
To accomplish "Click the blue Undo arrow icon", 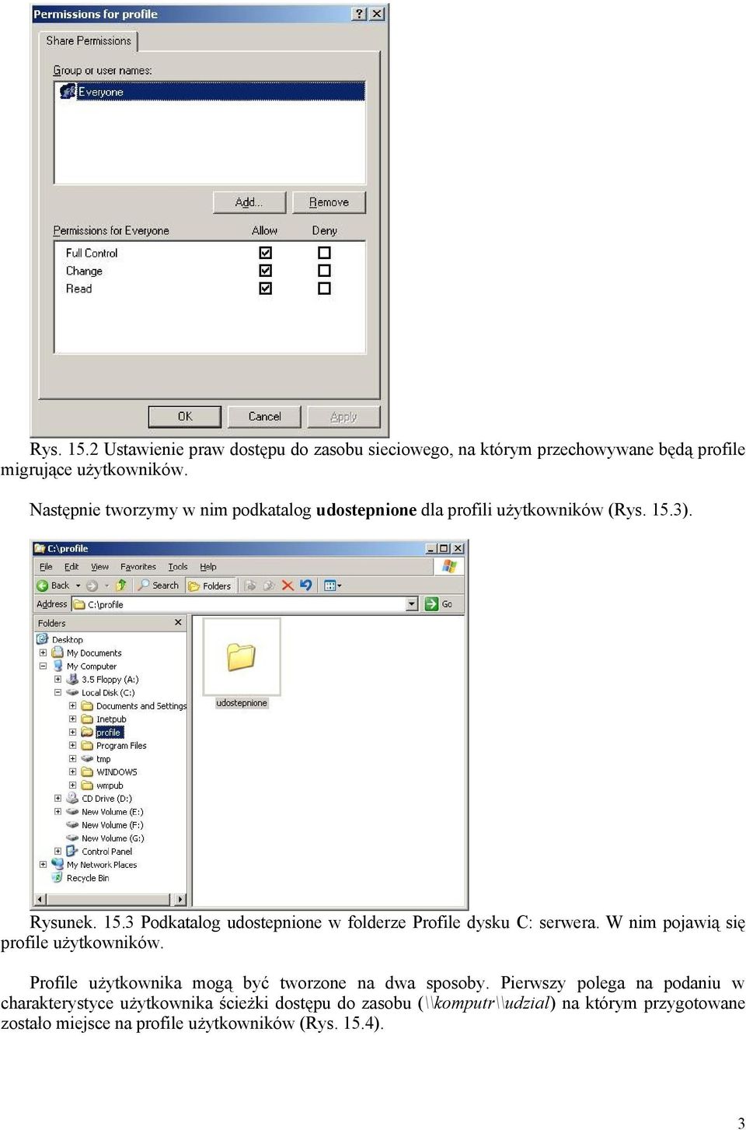I will [305, 585].
